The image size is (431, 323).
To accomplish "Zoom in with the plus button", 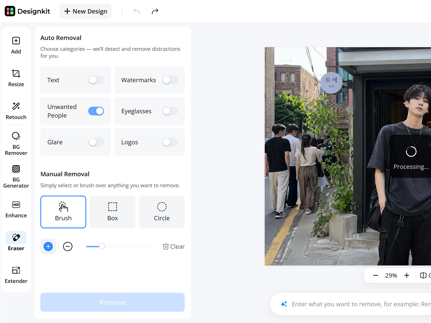I will 407,275.
